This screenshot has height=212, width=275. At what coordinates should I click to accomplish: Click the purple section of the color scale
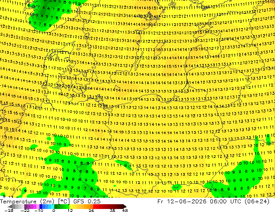coord(32,206)
